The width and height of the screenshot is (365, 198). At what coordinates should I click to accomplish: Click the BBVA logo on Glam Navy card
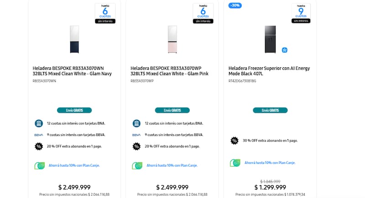(38, 135)
